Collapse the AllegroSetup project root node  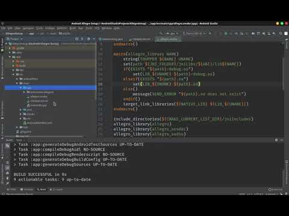tap(7, 44)
